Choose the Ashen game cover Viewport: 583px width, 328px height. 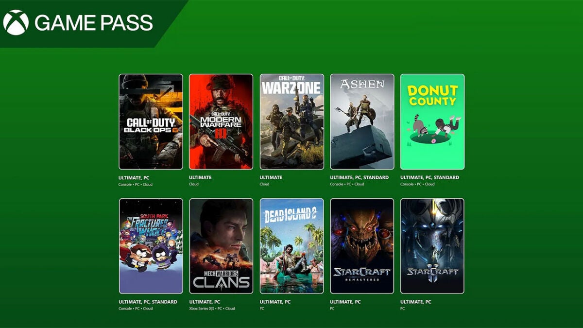pos(362,121)
